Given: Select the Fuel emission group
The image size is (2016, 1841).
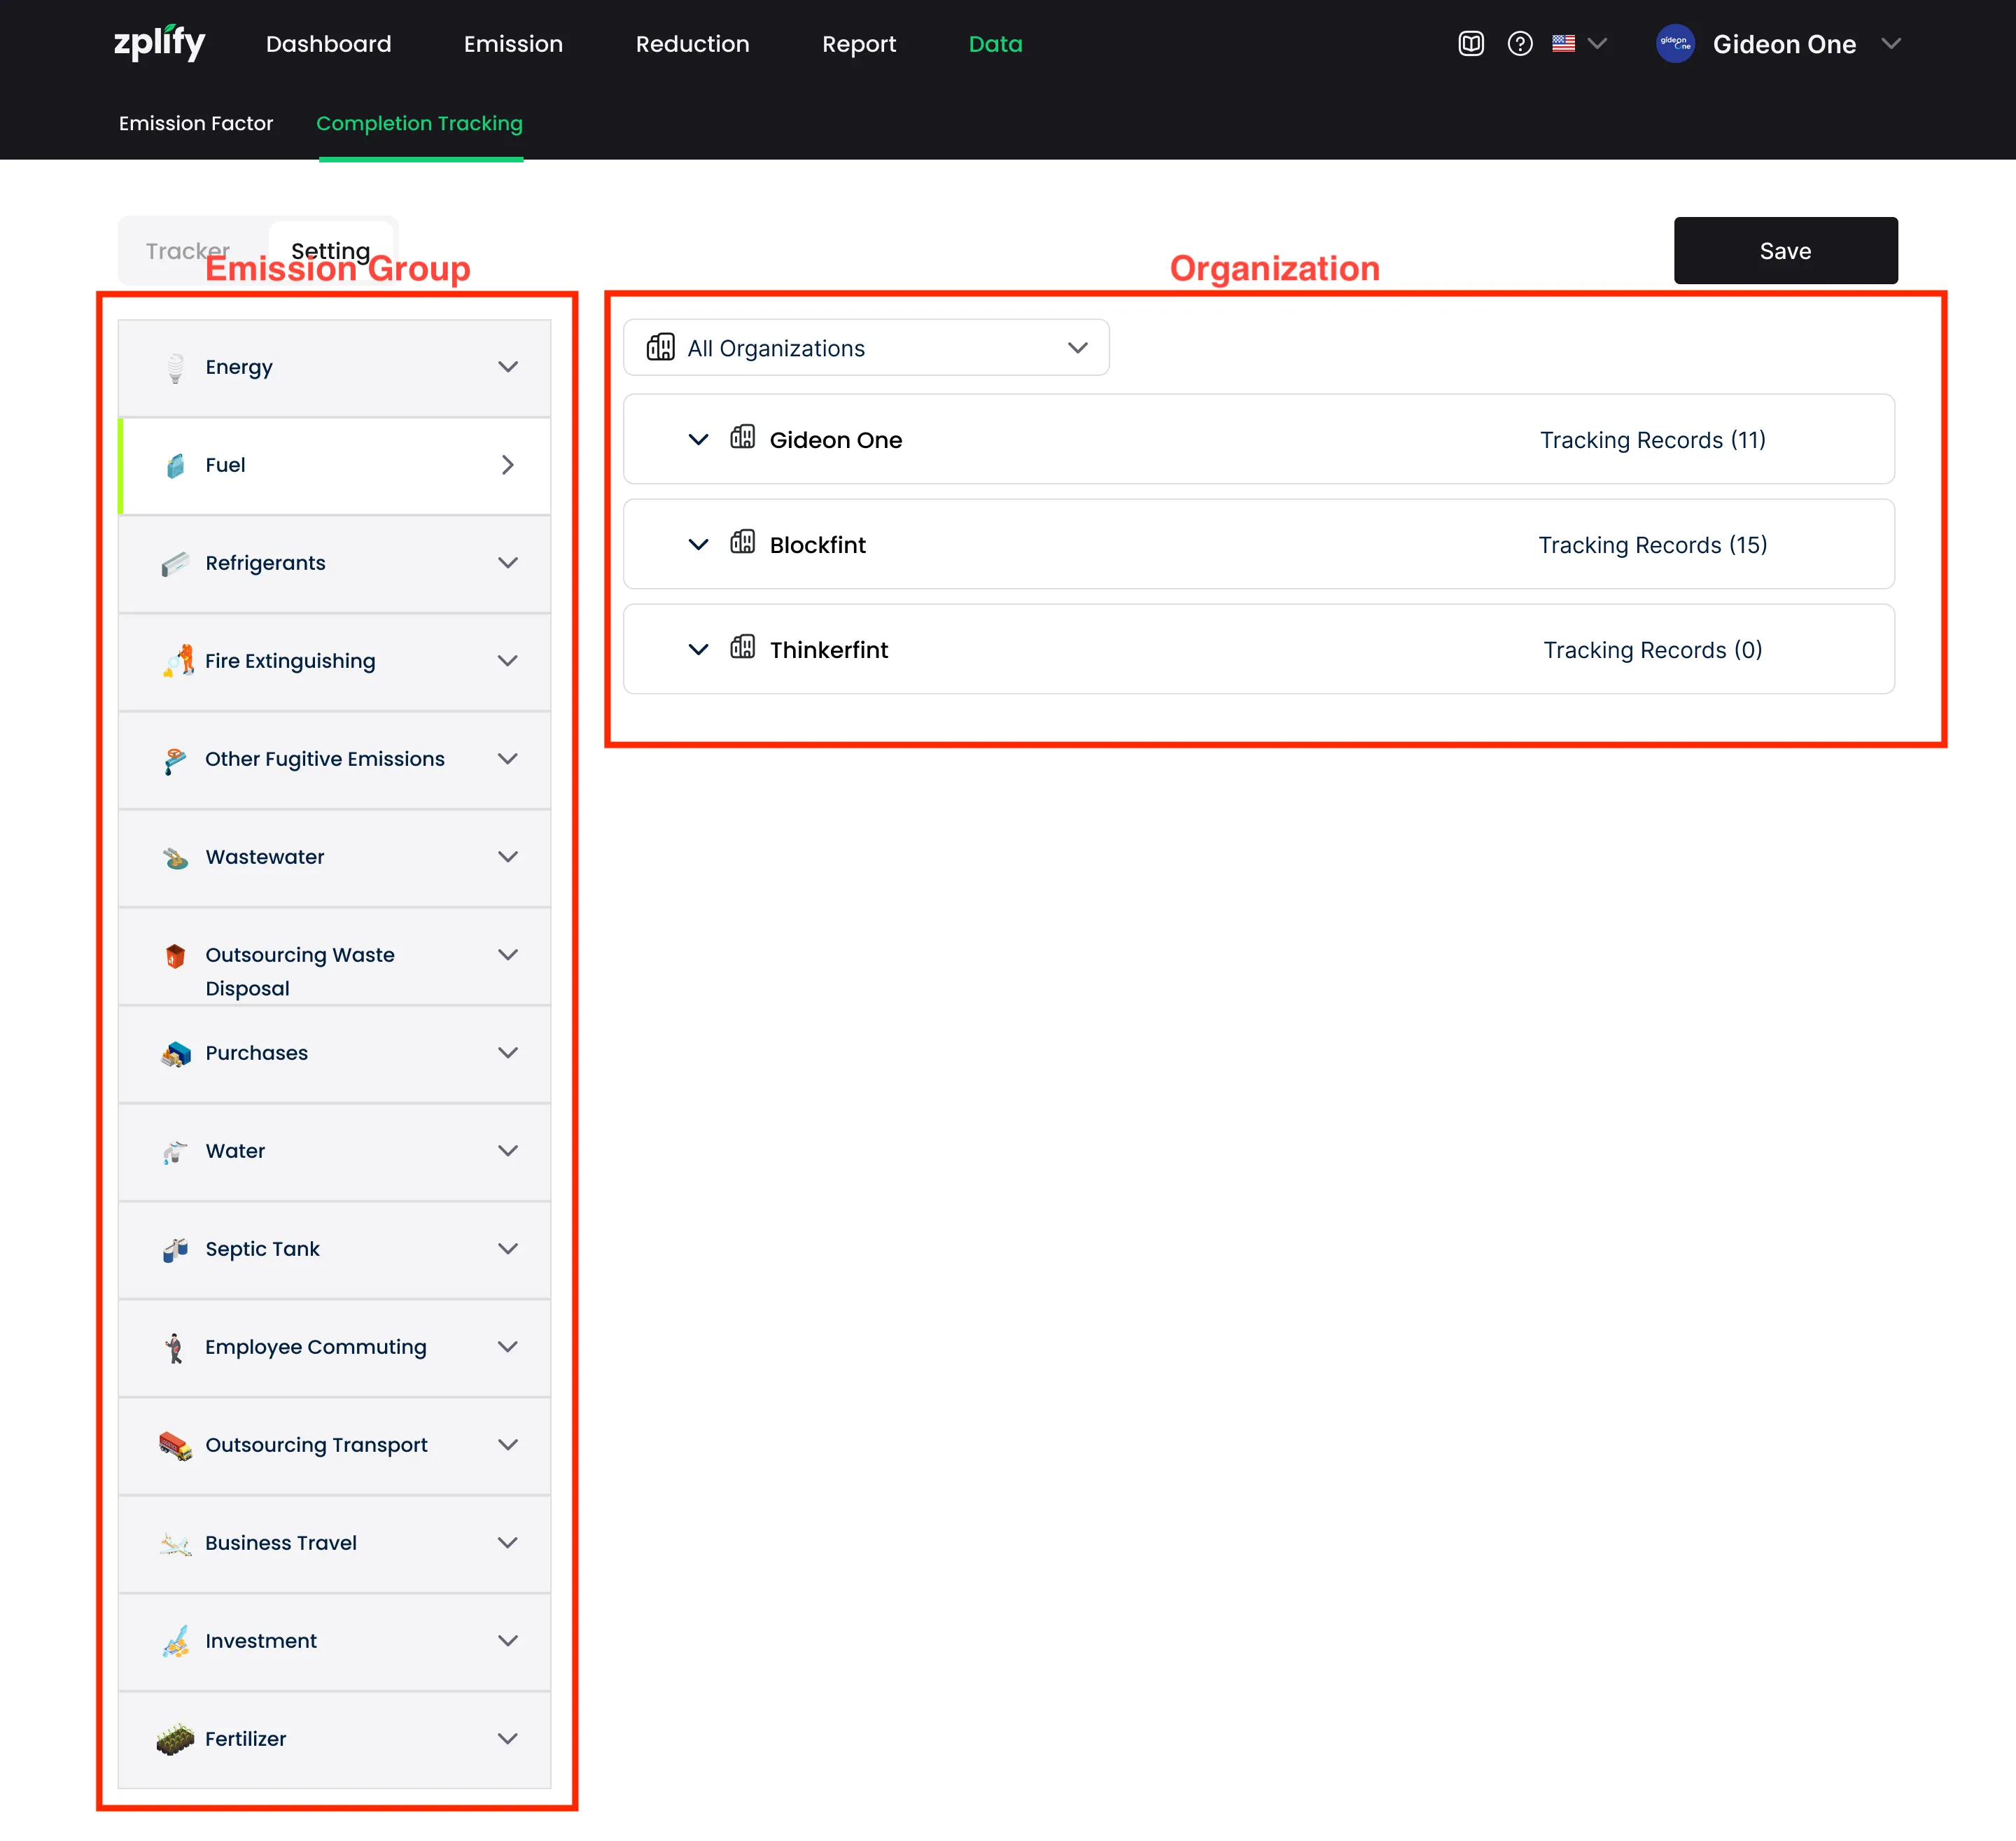Looking at the screenshot, I should [334, 465].
